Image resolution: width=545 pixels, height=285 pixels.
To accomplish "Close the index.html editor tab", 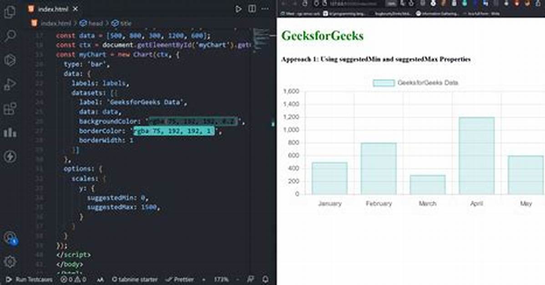I will coord(76,9).
